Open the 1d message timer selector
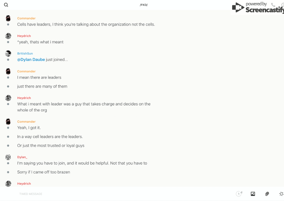The image size is (284, 201). [239, 194]
